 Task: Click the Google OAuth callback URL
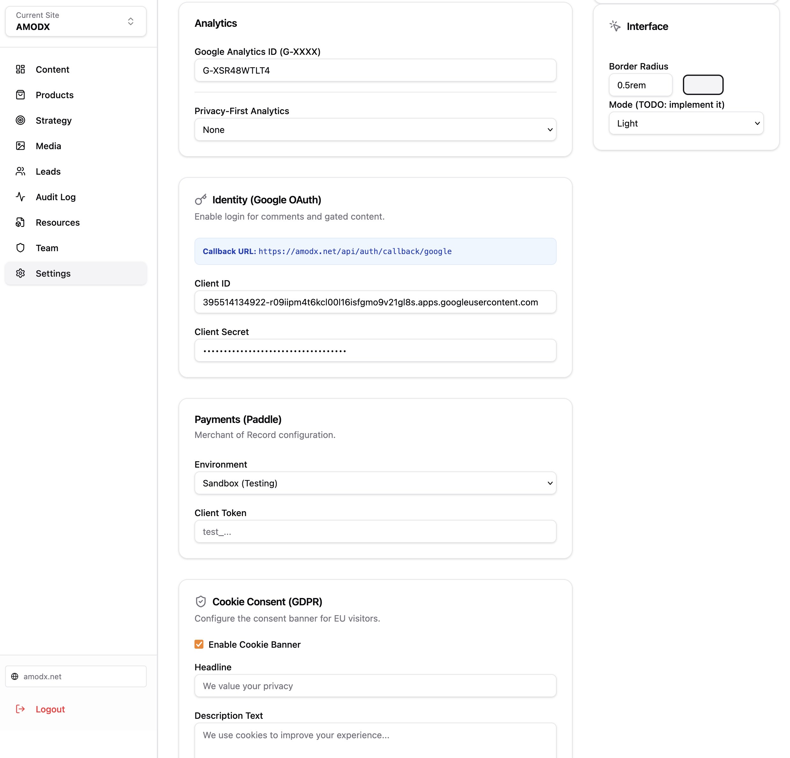tap(355, 251)
